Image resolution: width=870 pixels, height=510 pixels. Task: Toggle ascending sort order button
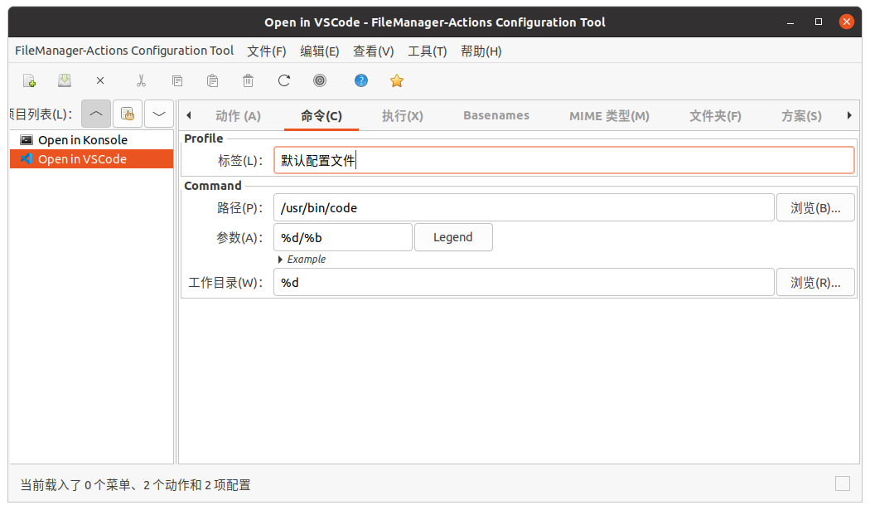(x=96, y=114)
